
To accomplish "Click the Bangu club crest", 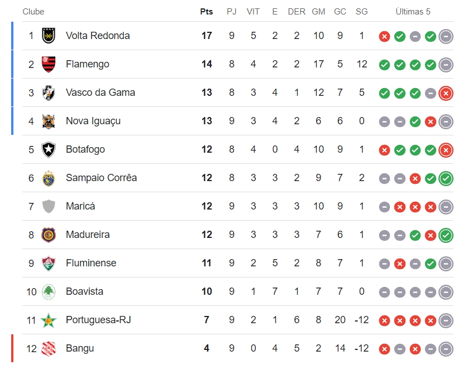I will coord(49,348).
